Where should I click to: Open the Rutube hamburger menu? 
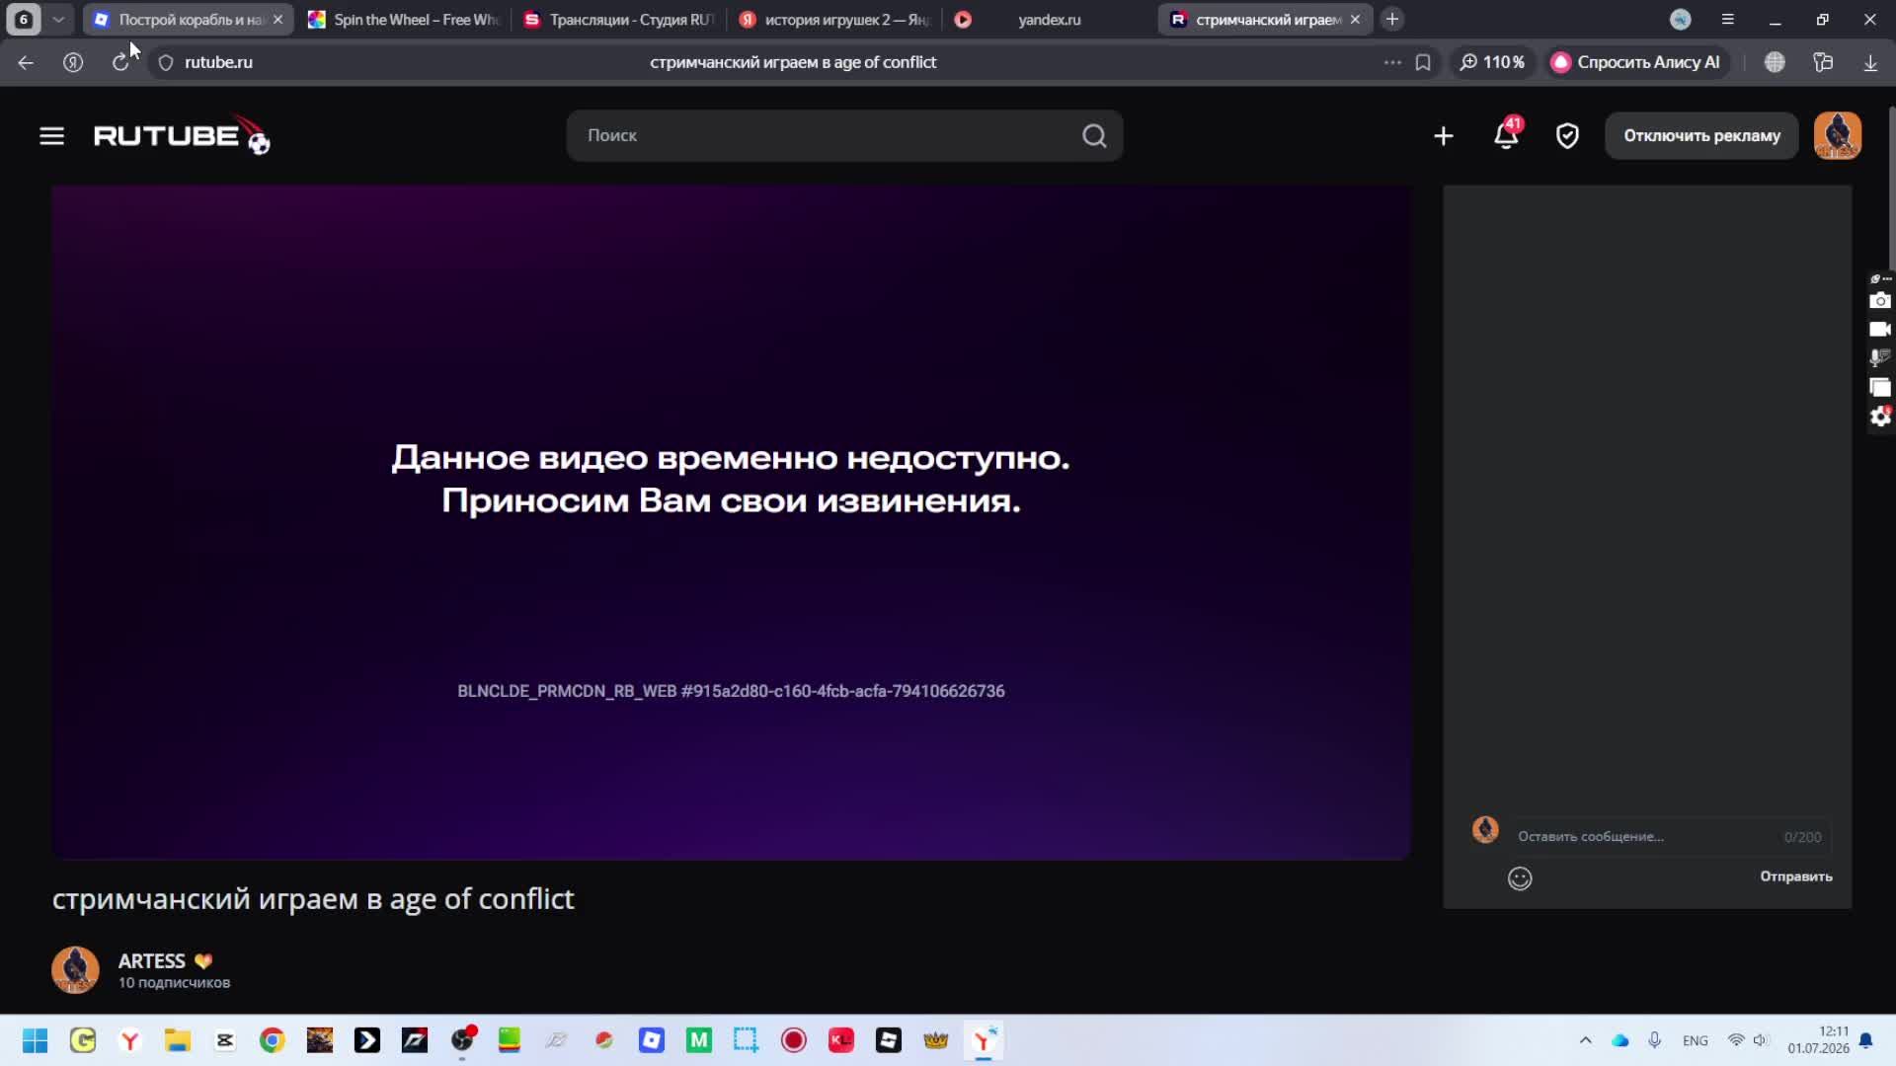(x=51, y=136)
